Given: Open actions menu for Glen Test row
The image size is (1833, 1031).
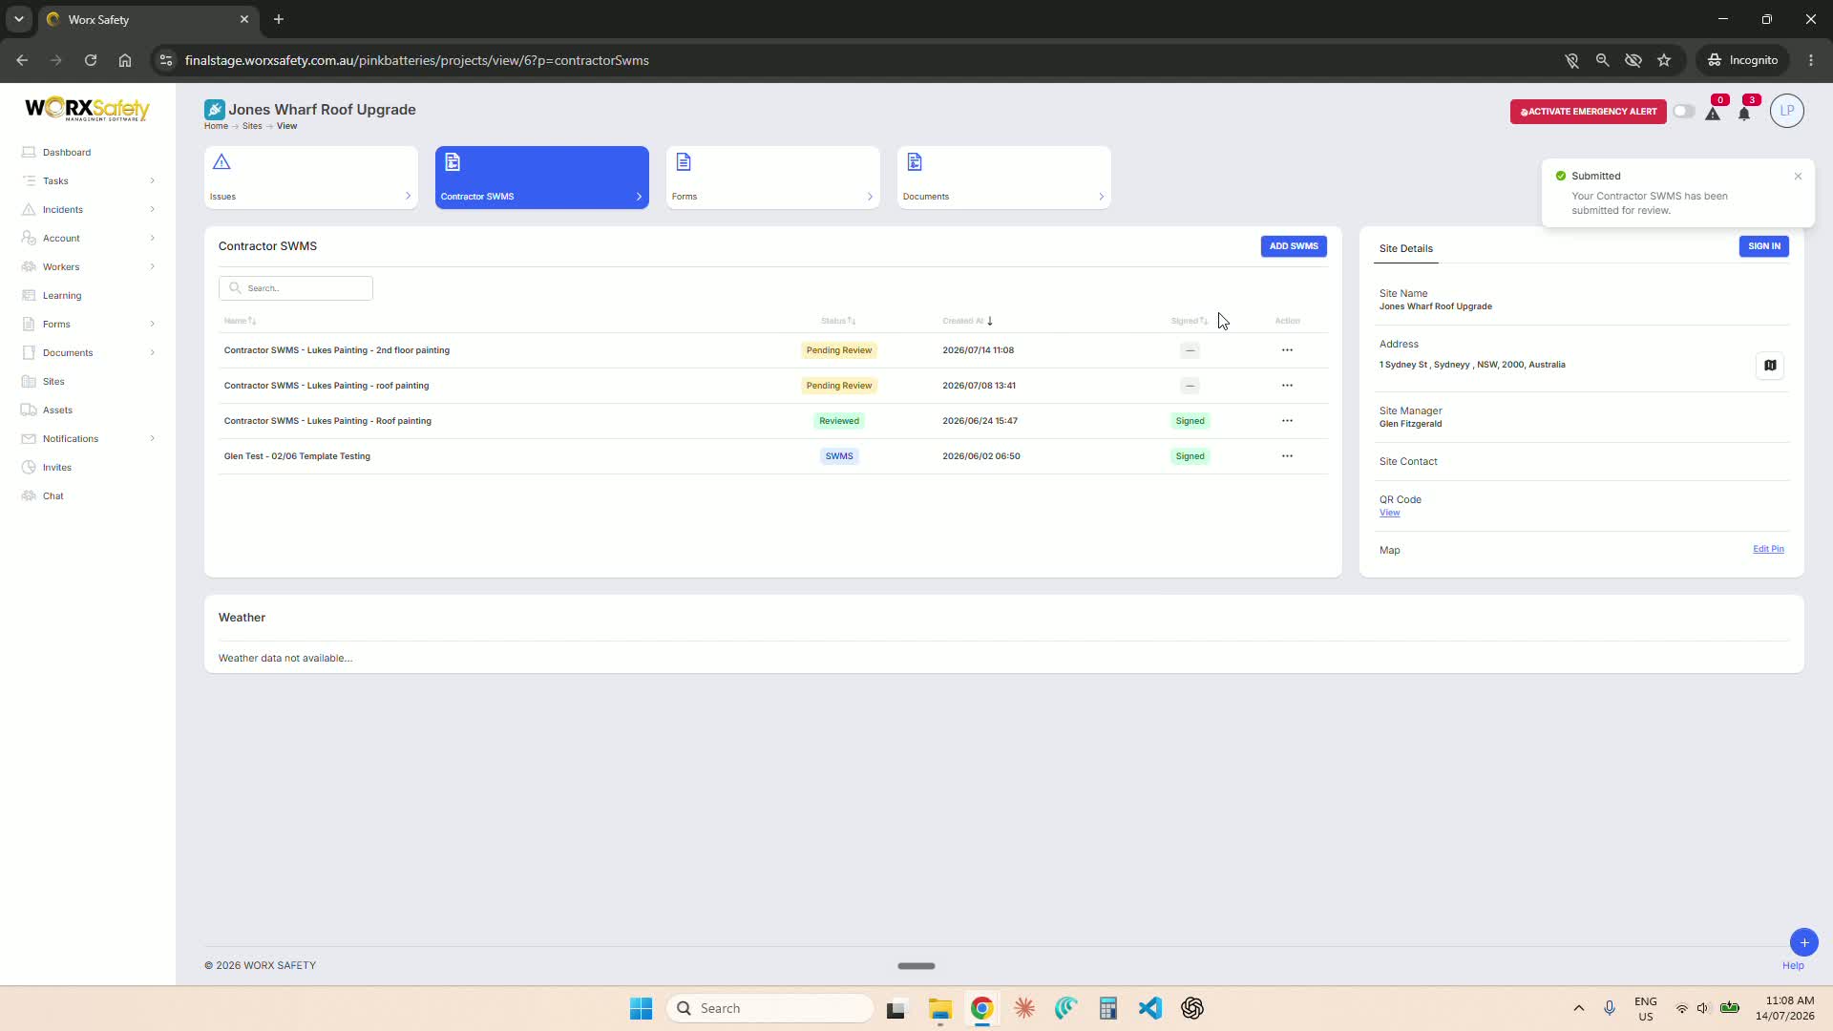Looking at the screenshot, I should coord(1287,456).
